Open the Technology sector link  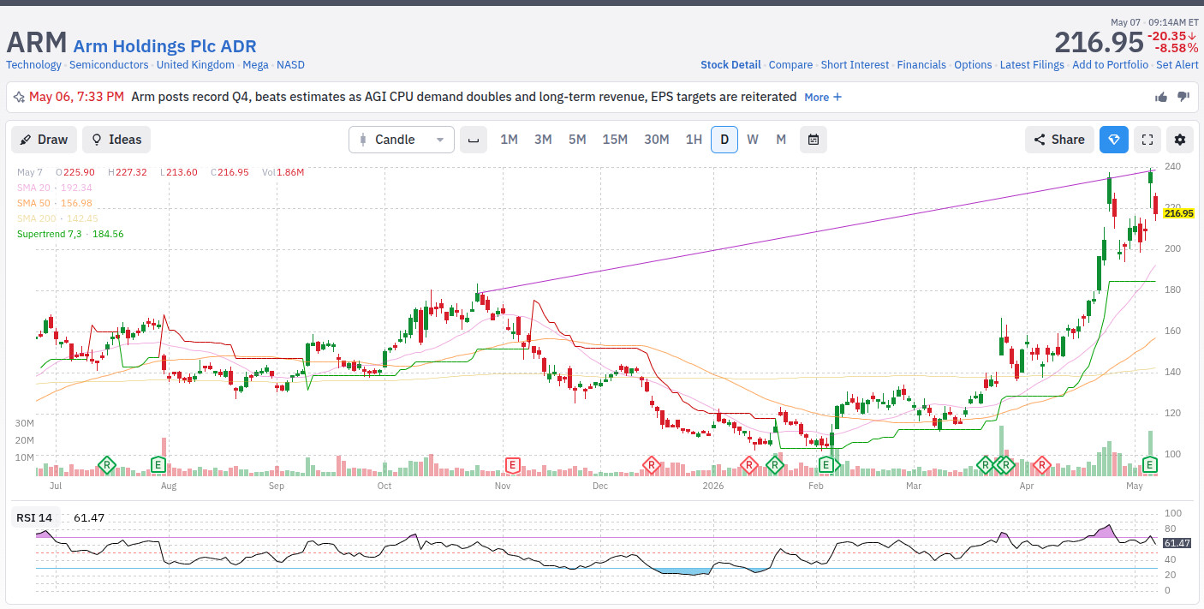(x=33, y=65)
